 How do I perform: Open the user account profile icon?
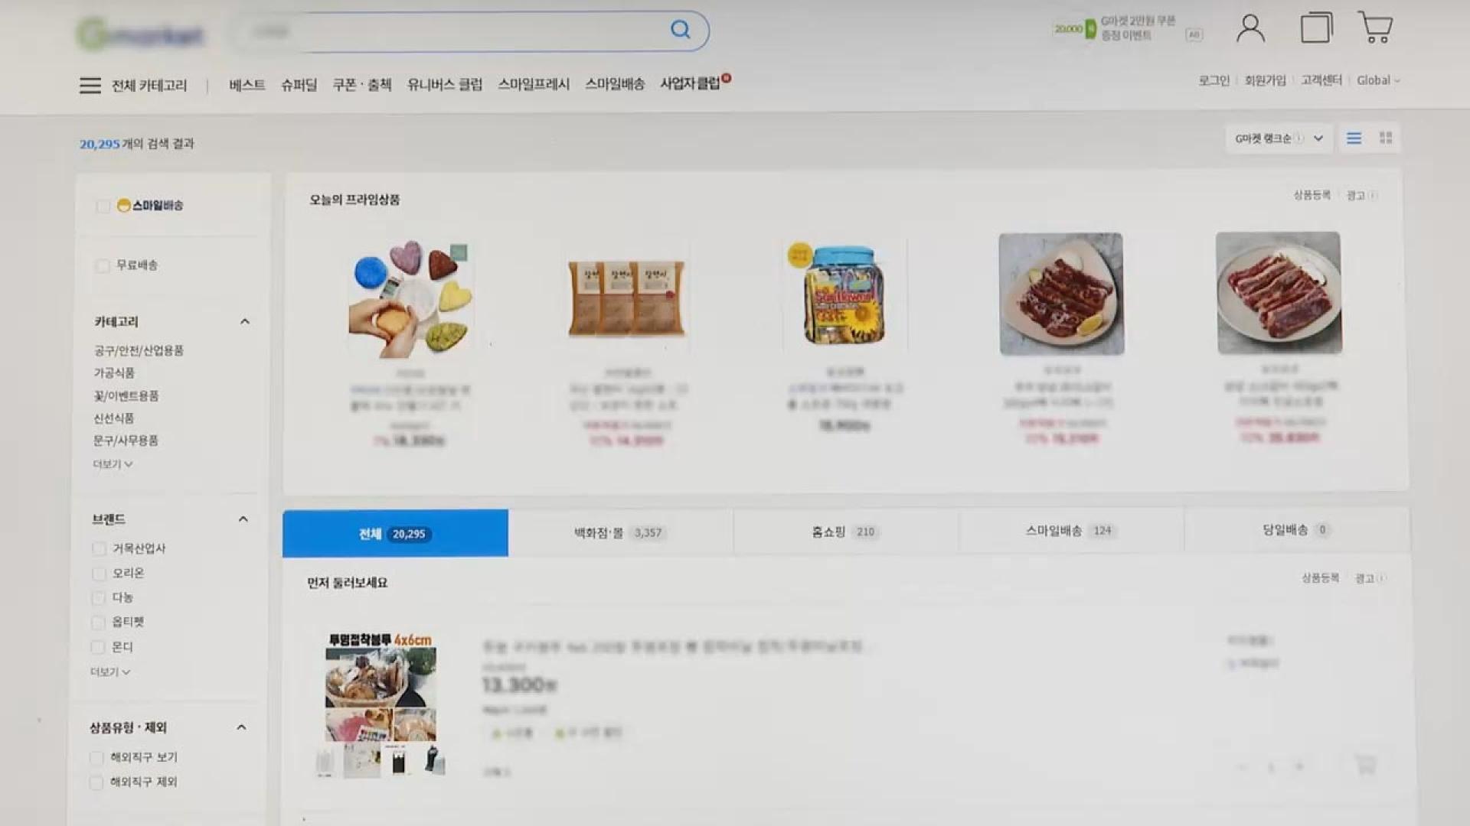click(x=1250, y=29)
